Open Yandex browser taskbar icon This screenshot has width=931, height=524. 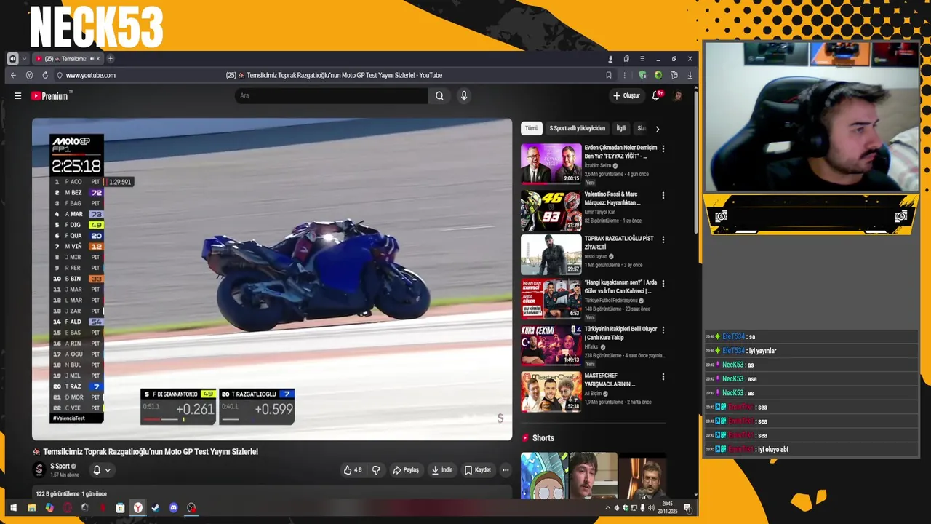click(x=137, y=508)
